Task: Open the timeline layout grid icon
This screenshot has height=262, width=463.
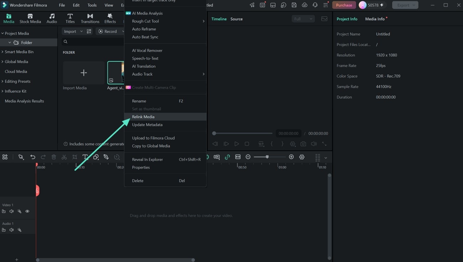Action: 5,157
